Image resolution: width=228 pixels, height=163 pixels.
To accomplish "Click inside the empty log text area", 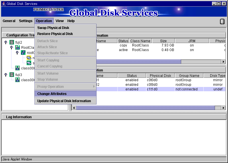I will (114, 137).
